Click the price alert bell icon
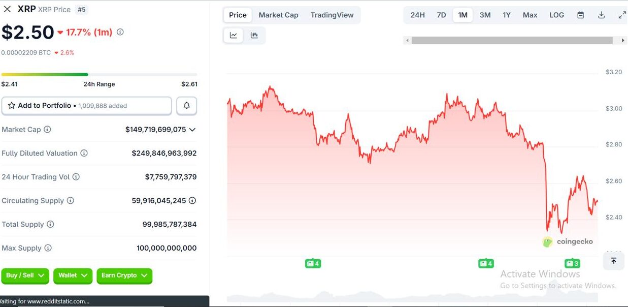This screenshot has width=628, height=307. click(x=186, y=106)
